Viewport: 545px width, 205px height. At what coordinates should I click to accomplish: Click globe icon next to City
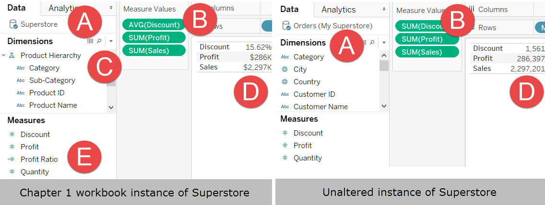coord(284,69)
